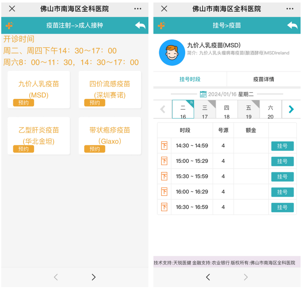Open the calendar icon next to 2024/01/16

203,94
